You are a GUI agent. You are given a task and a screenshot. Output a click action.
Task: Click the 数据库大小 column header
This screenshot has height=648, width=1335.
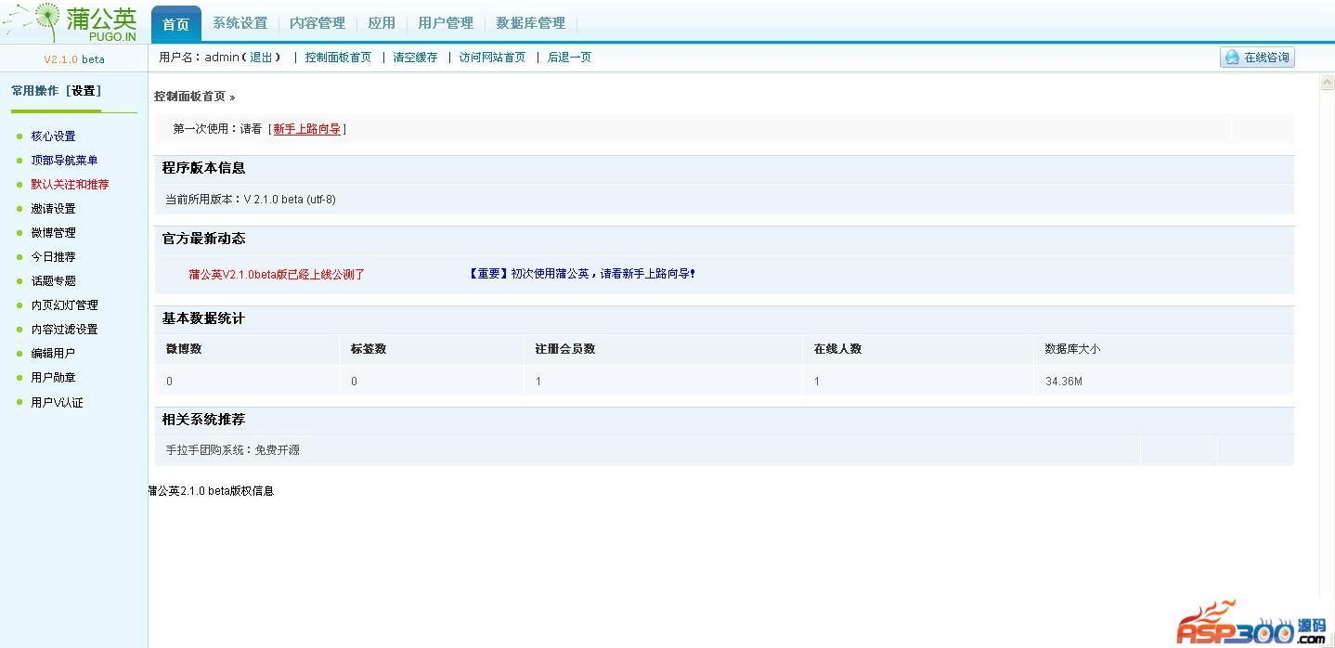click(1072, 349)
